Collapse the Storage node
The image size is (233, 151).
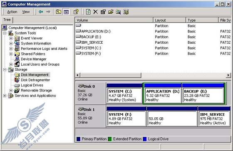pos(5,69)
